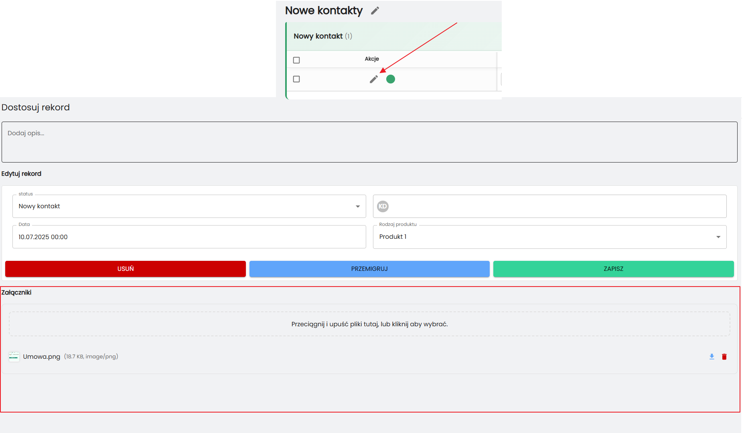Image resolution: width=744 pixels, height=433 pixels.
Task: Open the status dropdown showing Nowy kontakt
Action: [189, 206]
